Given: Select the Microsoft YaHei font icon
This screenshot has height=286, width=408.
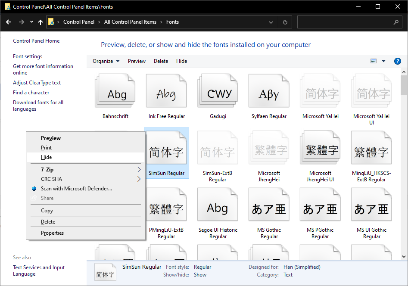Looking at the screenshot, I should (x=320, y=90).
